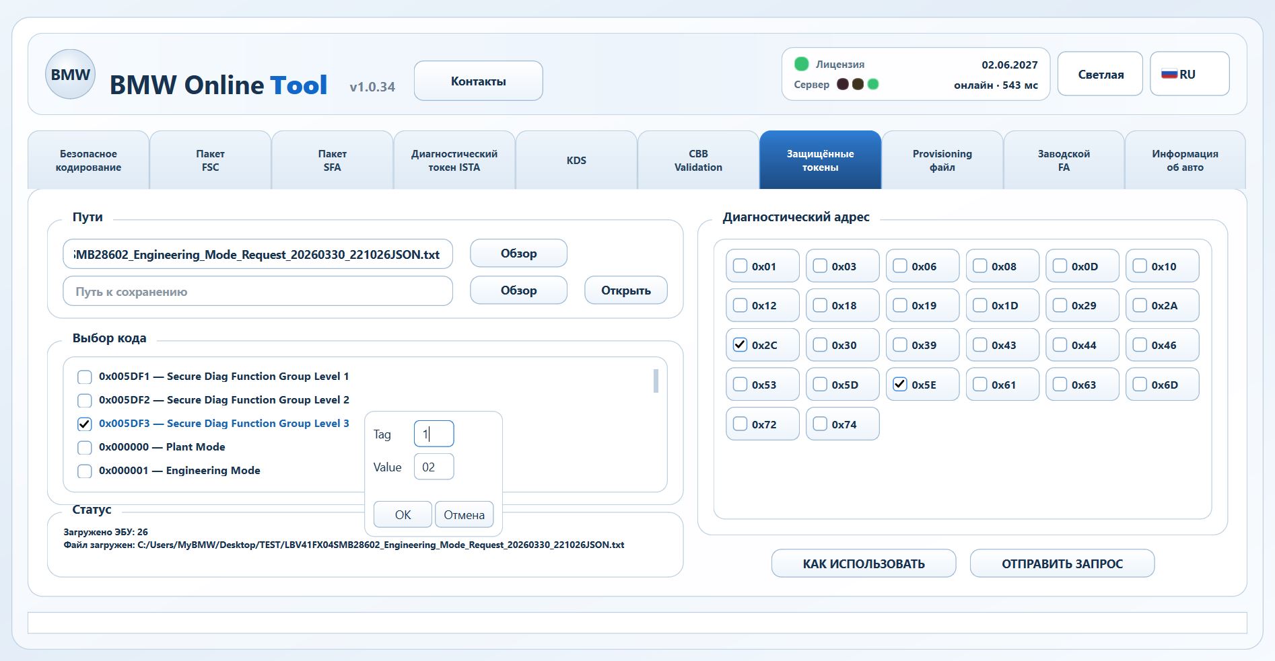This screenshot has height=661, width=1275.
Task: Enable diagnostic address 0x03
Action: pos(820,266)
